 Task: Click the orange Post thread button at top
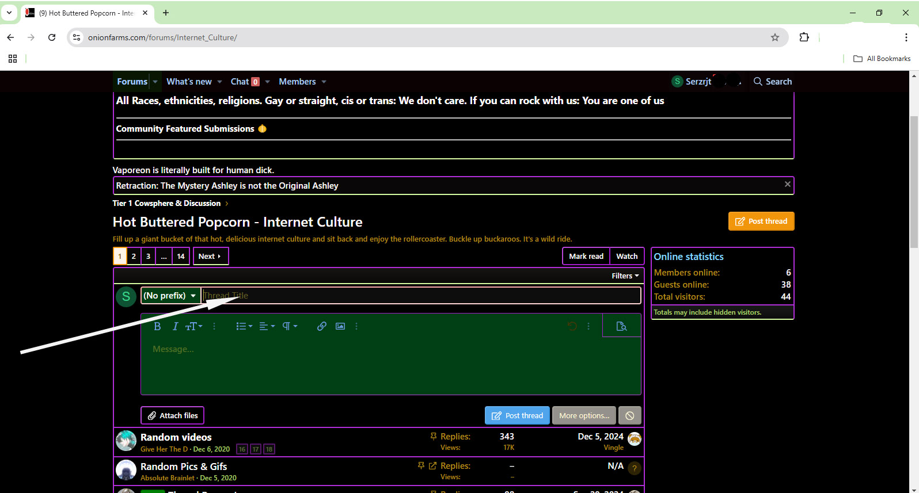pos(761,221)
